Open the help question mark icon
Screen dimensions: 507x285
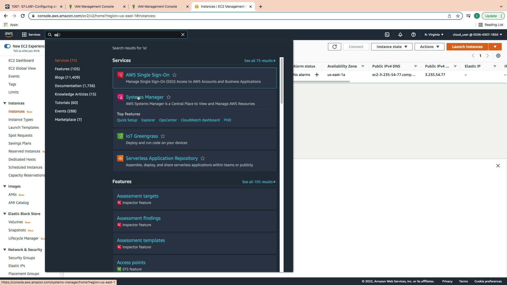pyautogui.click(x=414, y=35)
